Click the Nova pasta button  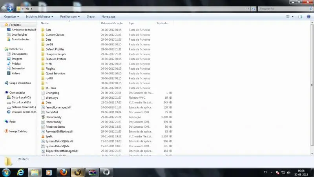(x=108, y=17)
